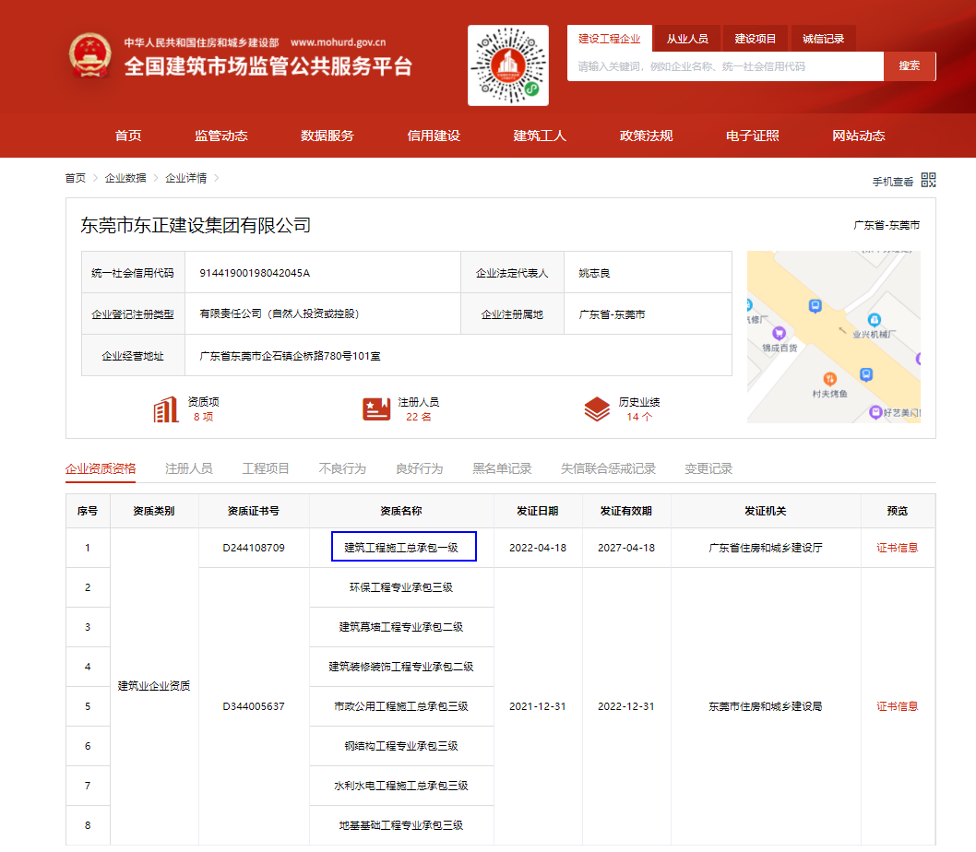
Task: Open 证书信息 for certificate D244108709
Action: point(897,548)
